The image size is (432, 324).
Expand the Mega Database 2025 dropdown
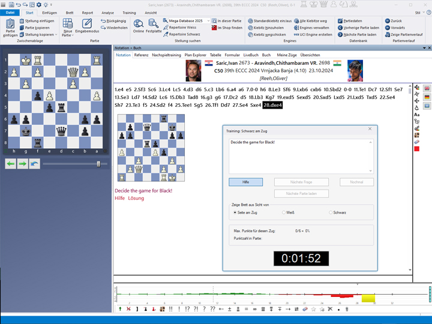click(208, 20)
